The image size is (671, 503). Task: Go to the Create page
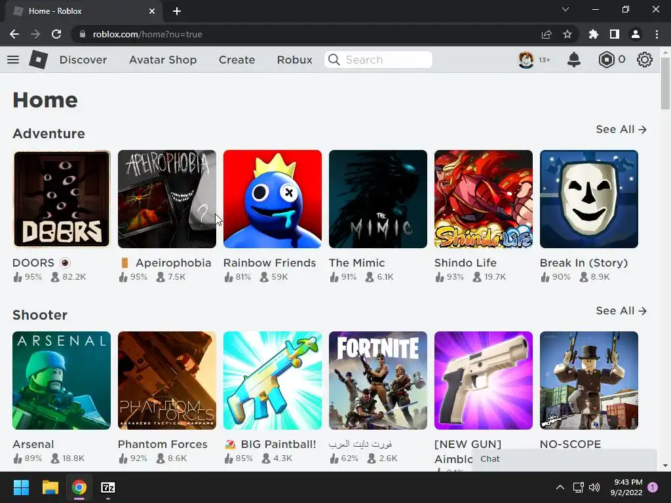tap(237, 60)
